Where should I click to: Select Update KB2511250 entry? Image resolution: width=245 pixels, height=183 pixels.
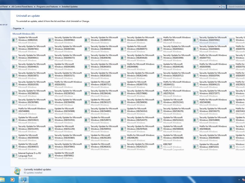click(66, 129)
